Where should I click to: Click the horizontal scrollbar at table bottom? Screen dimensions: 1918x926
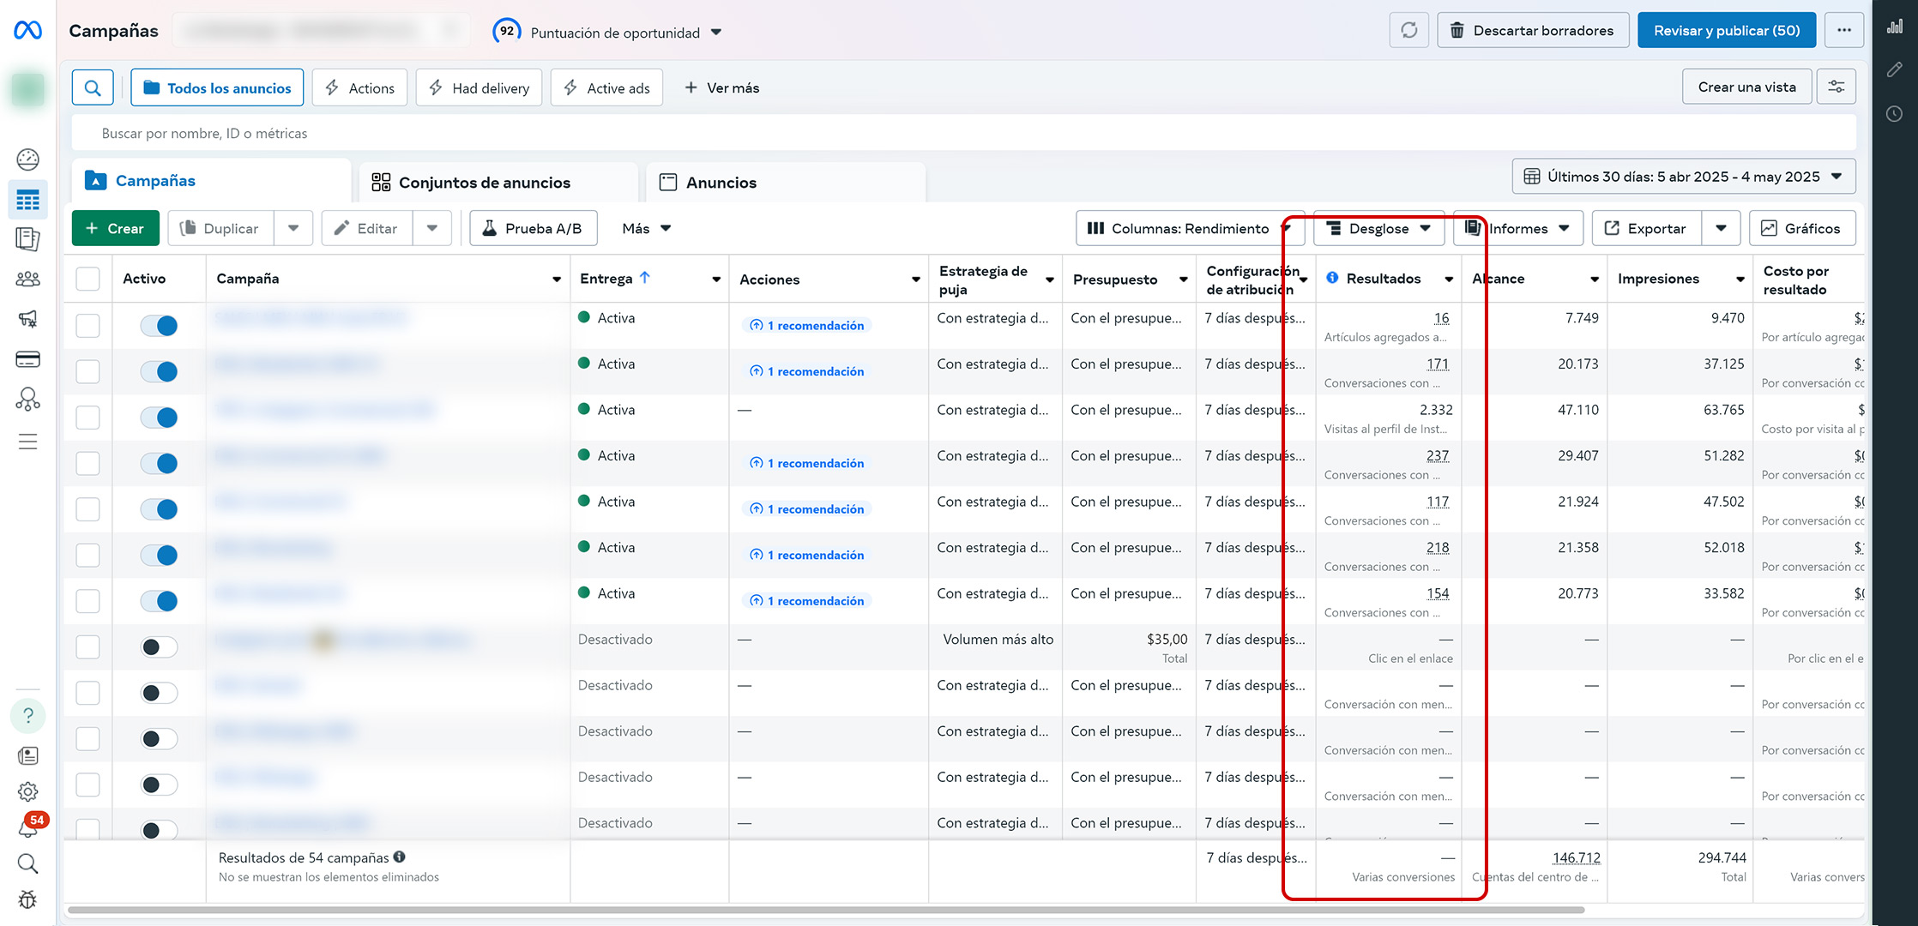tap(825, 909)
